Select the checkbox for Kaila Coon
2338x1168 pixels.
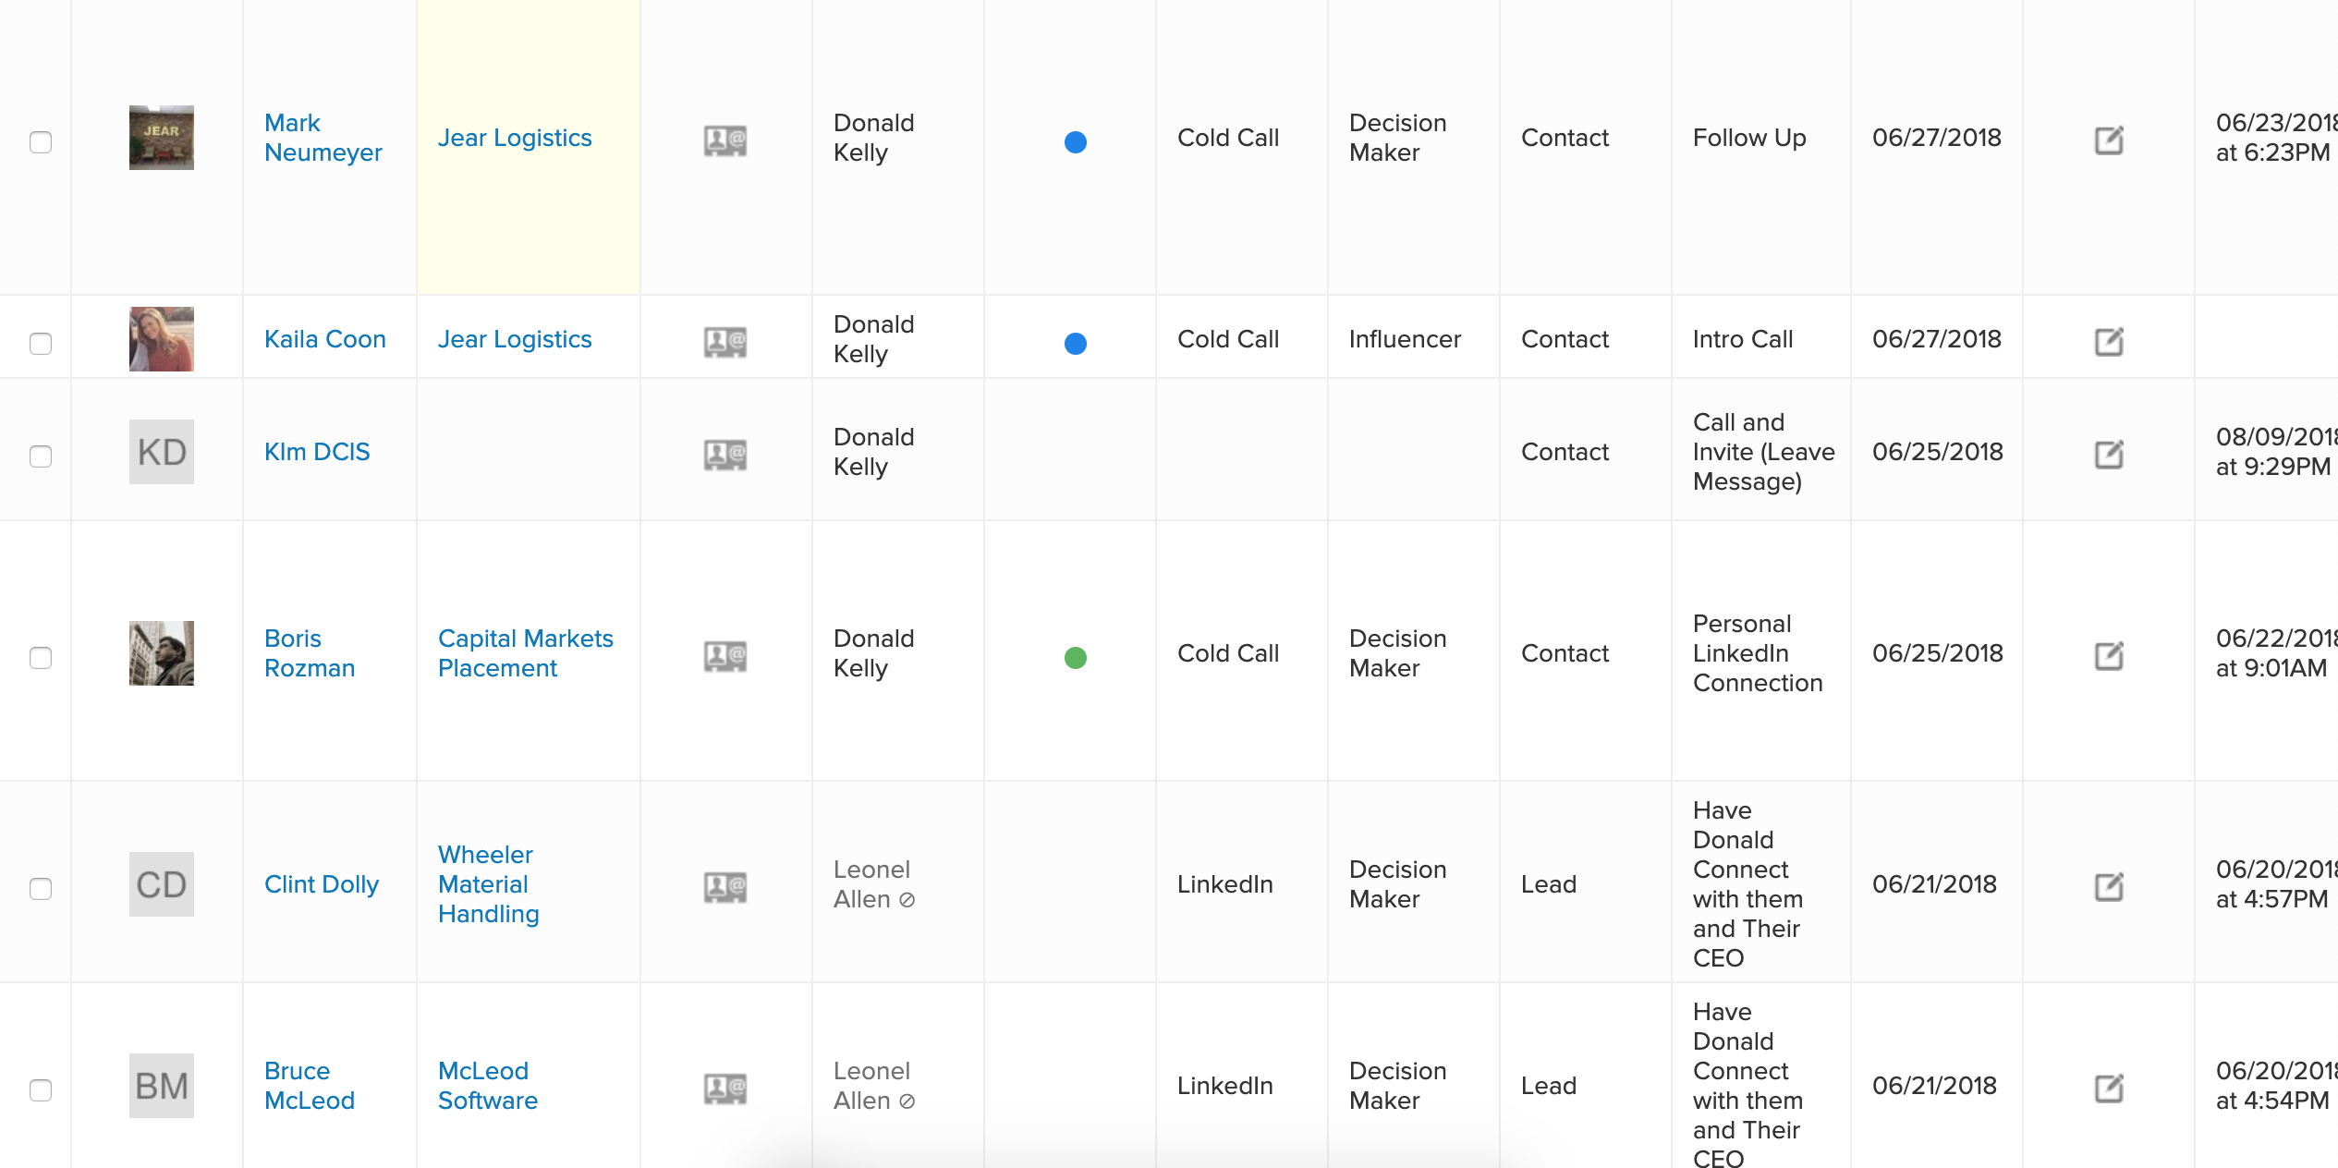41,344
